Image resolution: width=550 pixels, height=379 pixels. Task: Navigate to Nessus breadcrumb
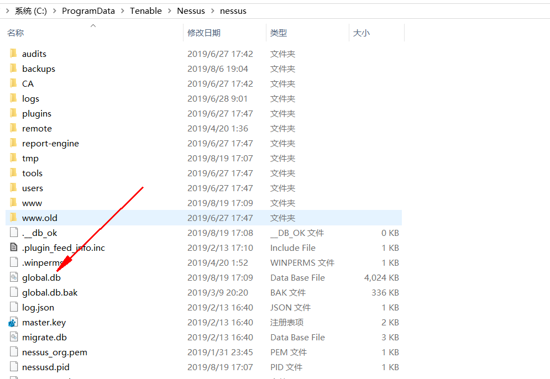coord(191,11)
